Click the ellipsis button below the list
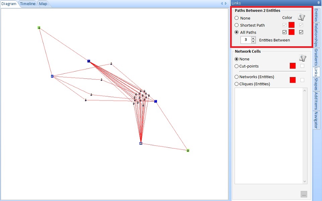The height and width of the screenshot is (201, 322). (x=304, y=194)
